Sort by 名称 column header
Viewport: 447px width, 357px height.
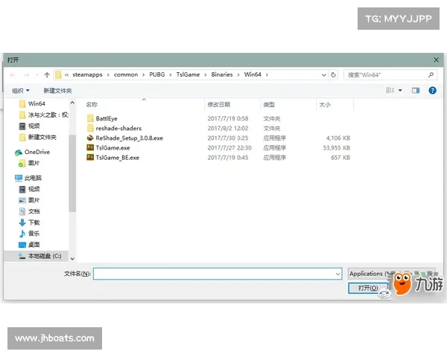pos(92,105)
